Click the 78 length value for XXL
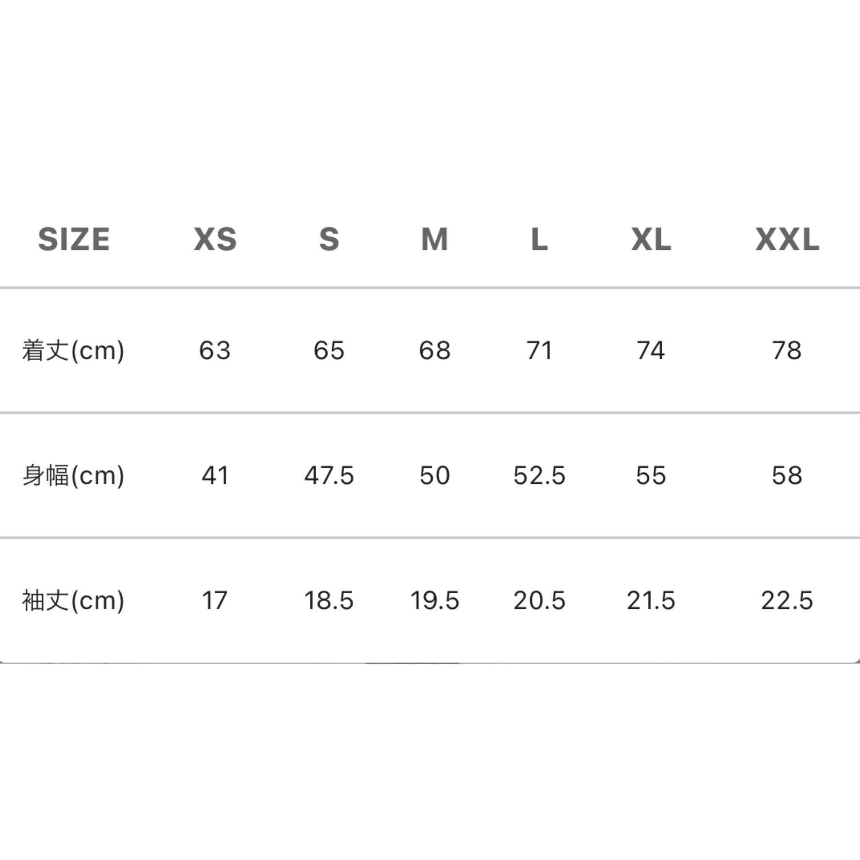860x860 pixels. (x=787, y=350)
